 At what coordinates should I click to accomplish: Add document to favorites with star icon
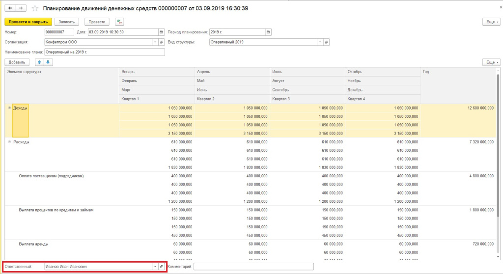pos(35,8)
